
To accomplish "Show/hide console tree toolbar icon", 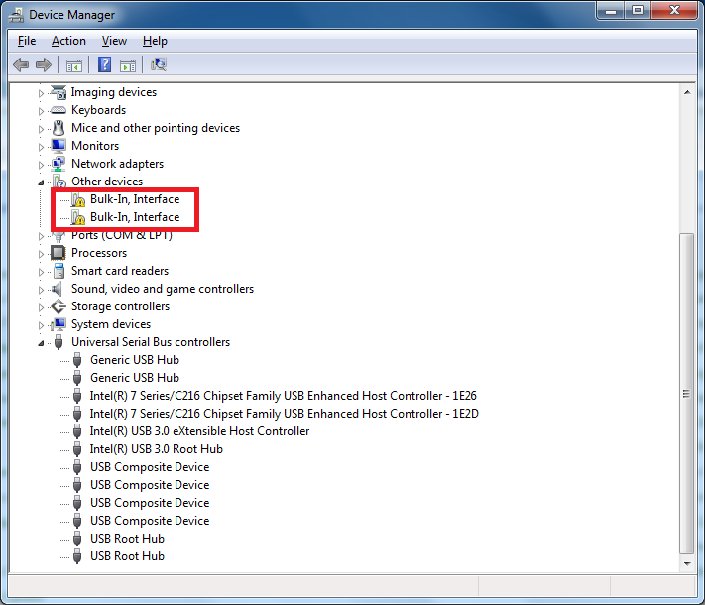I will pyautogui.click(x=74, y=65).
